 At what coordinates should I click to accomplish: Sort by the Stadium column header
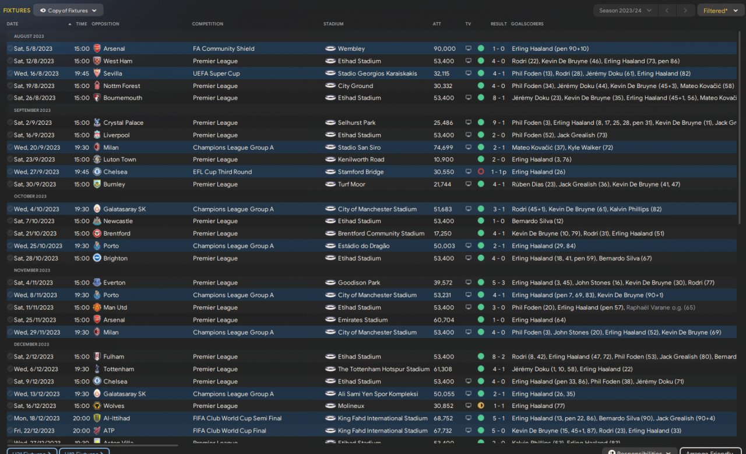tap(333, 24)
